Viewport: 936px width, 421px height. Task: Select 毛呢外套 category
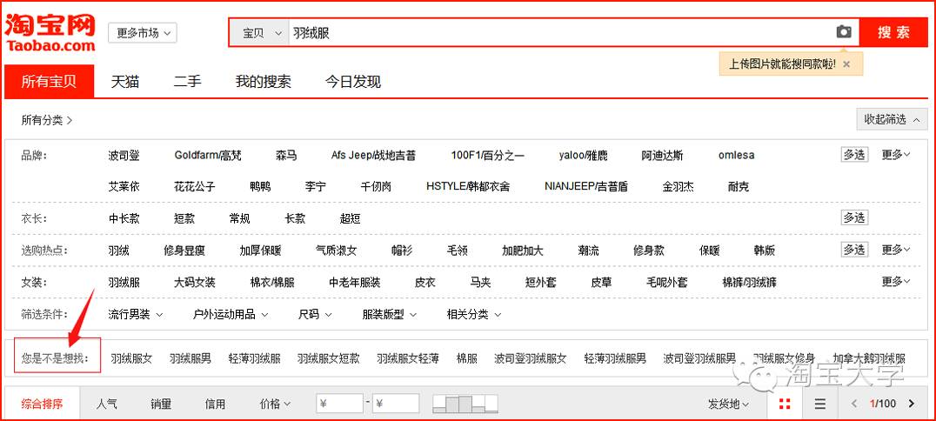pos(667,282)
